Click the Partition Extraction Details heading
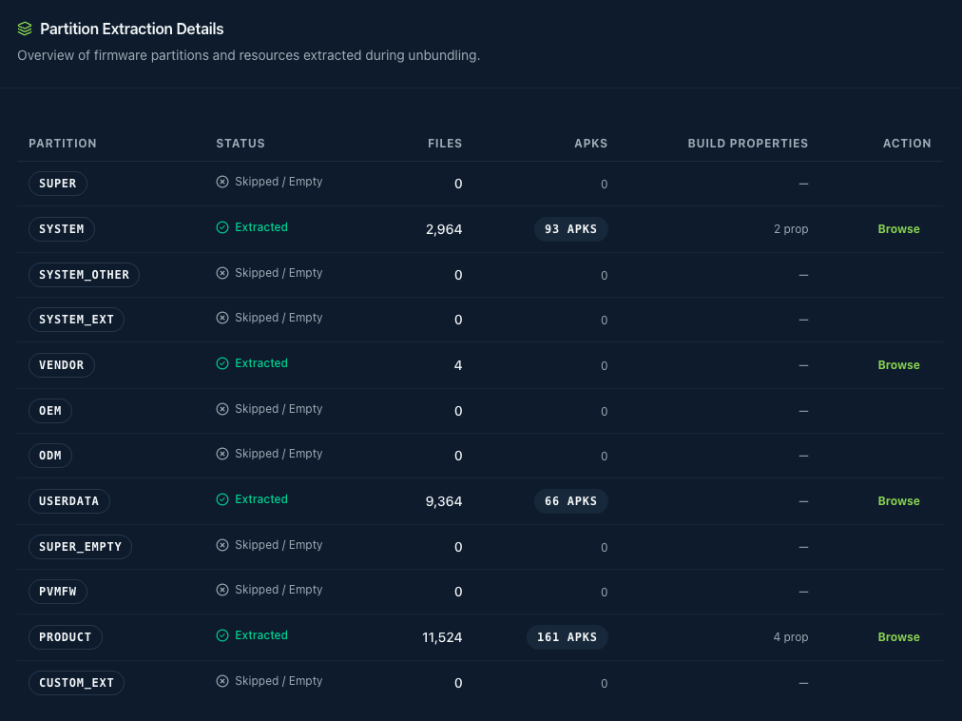 (132, 29)
